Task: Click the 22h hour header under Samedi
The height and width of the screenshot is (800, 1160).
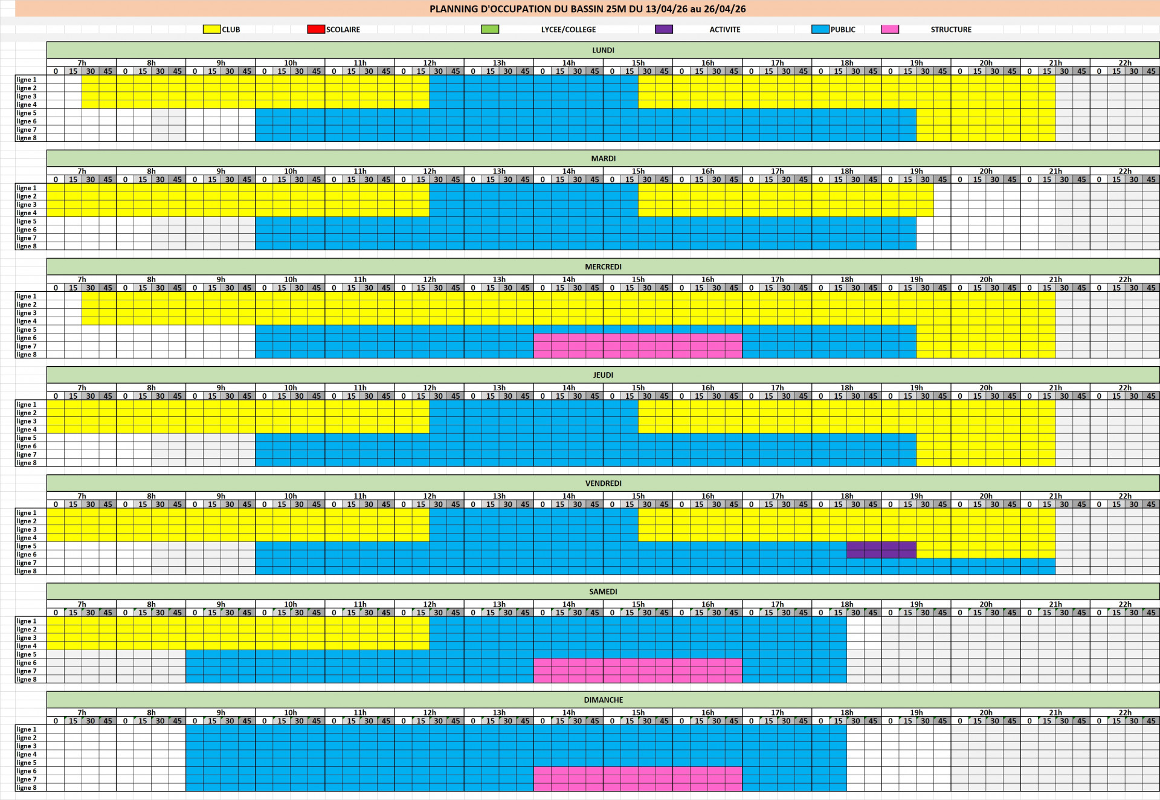Action: 1124,604
